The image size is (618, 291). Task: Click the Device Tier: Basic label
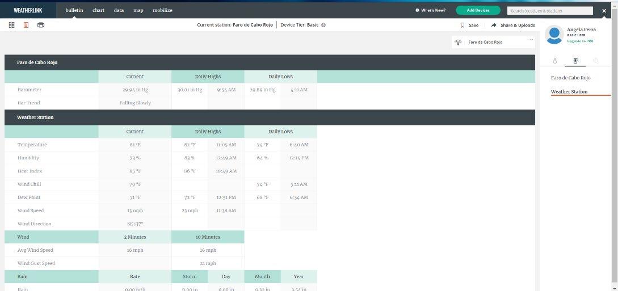pos(300,25)
